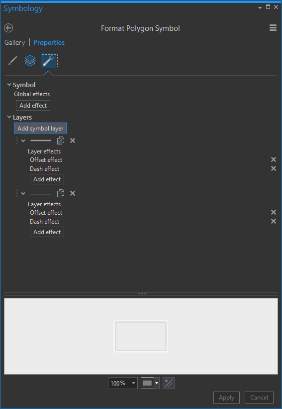Click Add symbol layer button
282x409 pixels.
(40, 129)
